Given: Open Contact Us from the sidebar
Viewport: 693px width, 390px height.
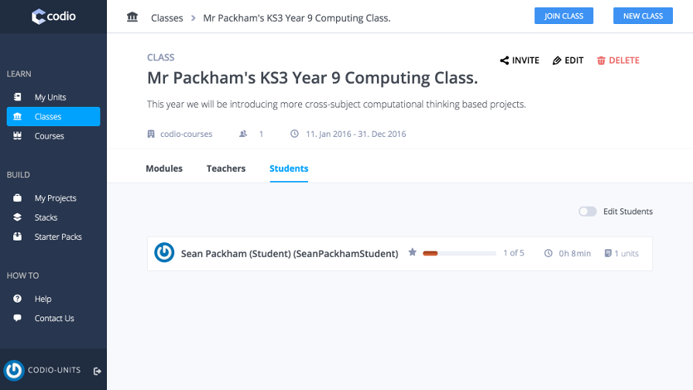Looking at the screenshot, I should click(x=53, y=319).
